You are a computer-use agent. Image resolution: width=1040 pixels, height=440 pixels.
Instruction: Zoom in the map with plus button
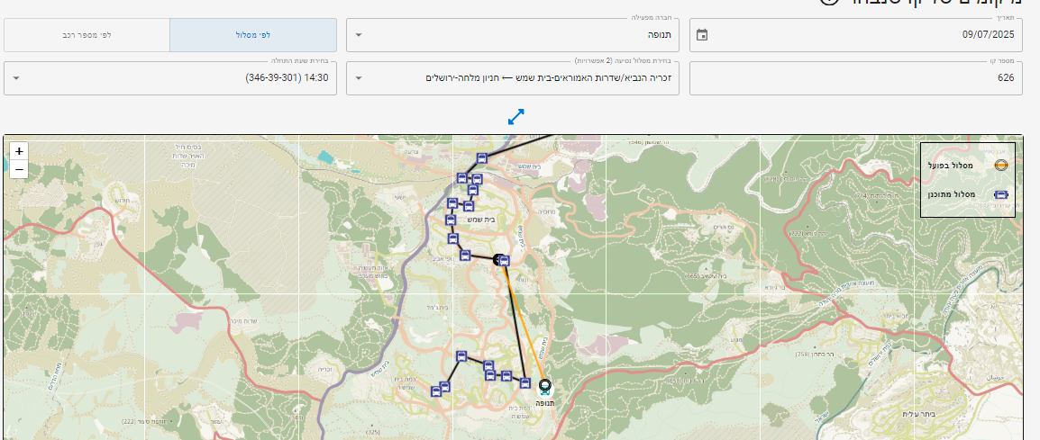click(x=19, y=151)
